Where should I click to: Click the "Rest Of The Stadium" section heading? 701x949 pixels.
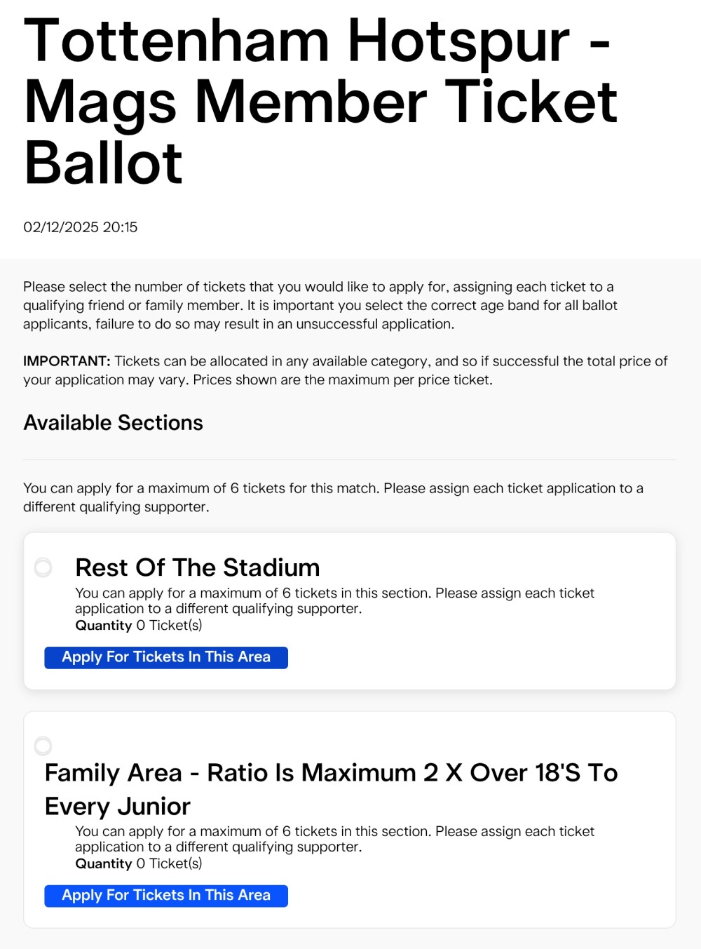pos(197,567)
